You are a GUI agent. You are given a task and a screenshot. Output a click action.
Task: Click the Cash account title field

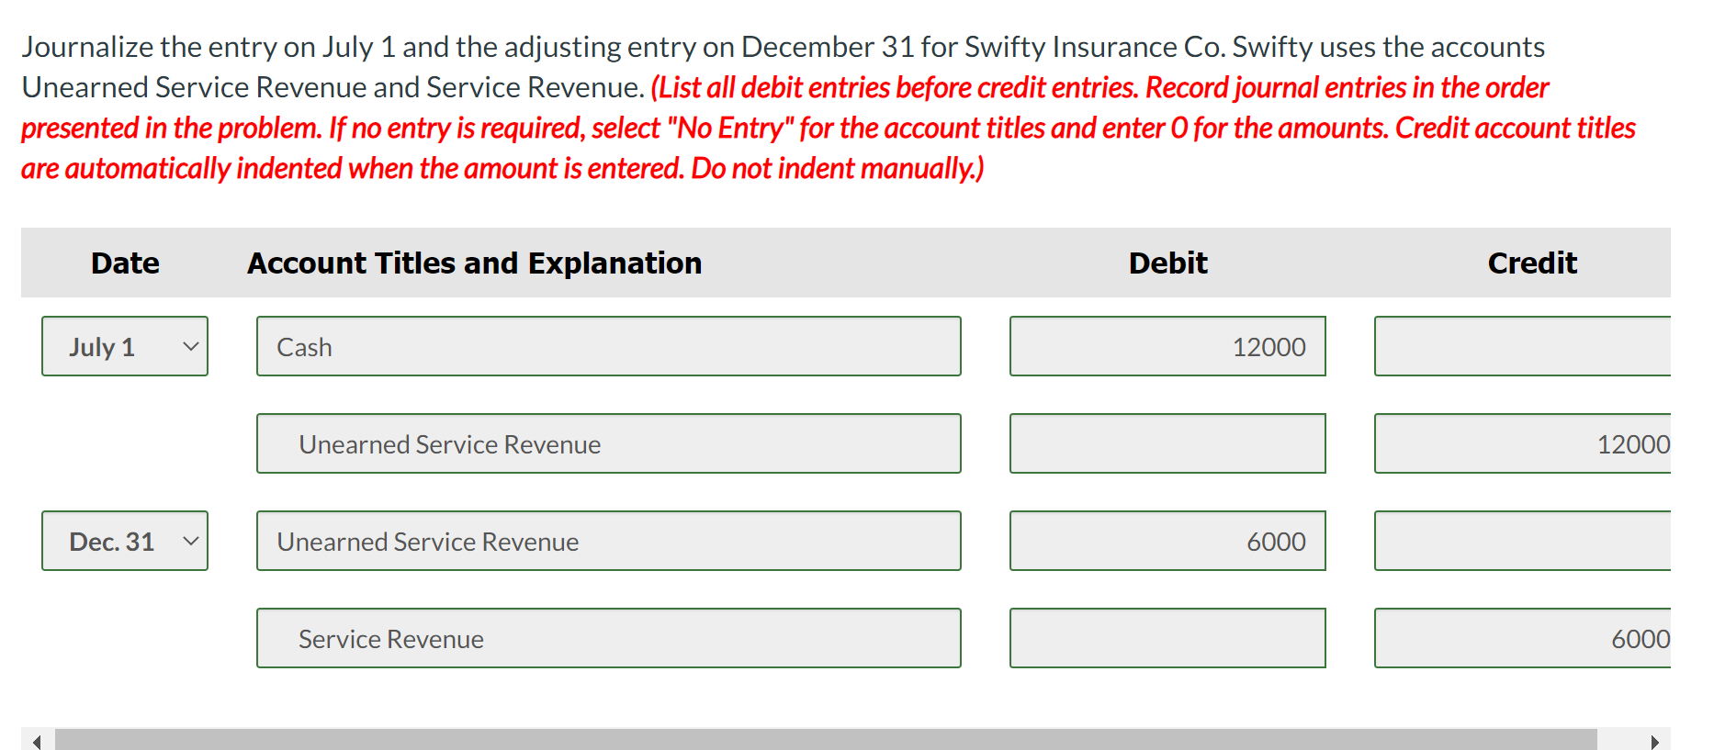point(608,346)
